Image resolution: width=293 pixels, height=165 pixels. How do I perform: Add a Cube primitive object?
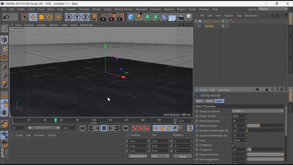[131, 17]
